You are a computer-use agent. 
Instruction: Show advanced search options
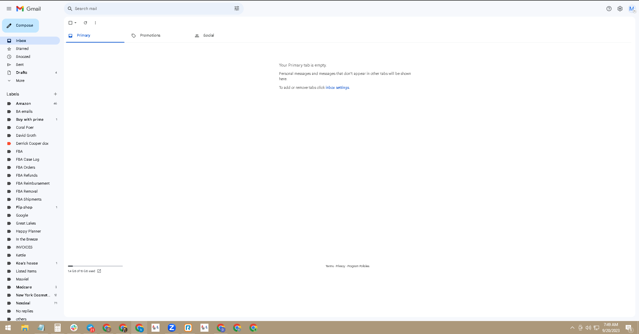pos(237,9)
